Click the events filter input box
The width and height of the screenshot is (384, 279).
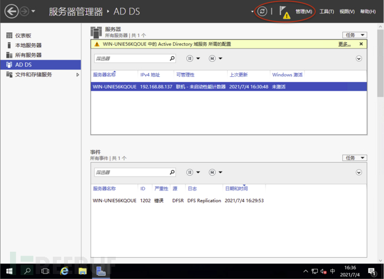pyautogui.click(x=130, y=173)
